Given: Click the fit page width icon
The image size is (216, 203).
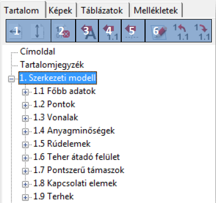Looking at the screenshot, I should tap(16, 31).
